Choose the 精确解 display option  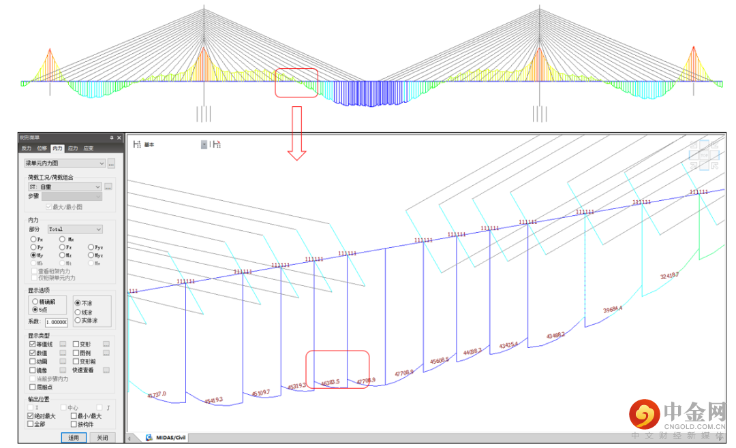tap(35, 302)
